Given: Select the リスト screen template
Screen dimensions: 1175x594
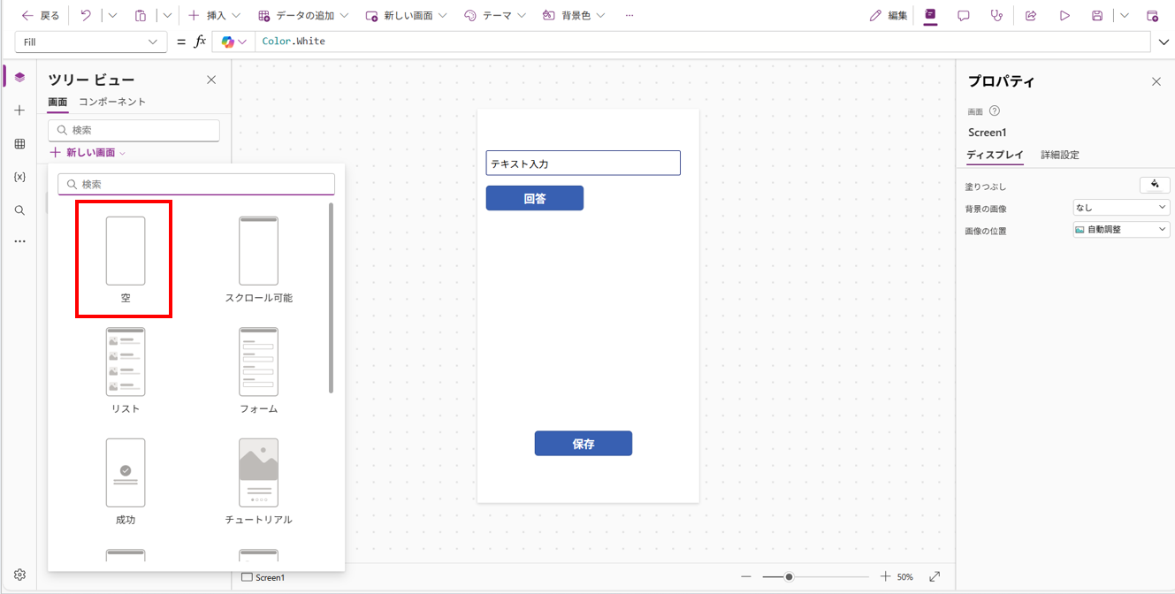Looking at the screenshot, I should click(x=126, y=371).
